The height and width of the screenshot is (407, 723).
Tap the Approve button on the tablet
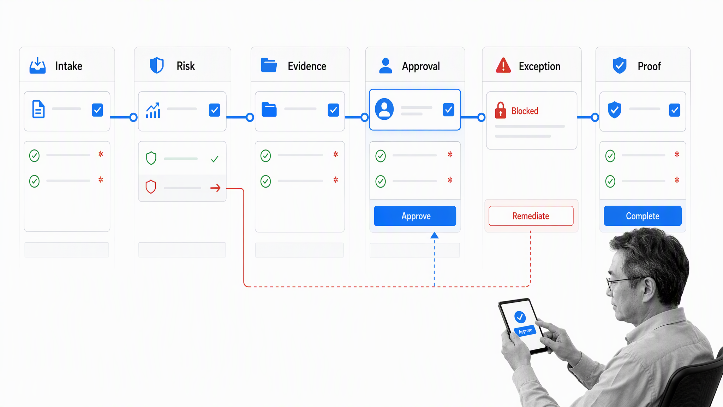point(525,331)
